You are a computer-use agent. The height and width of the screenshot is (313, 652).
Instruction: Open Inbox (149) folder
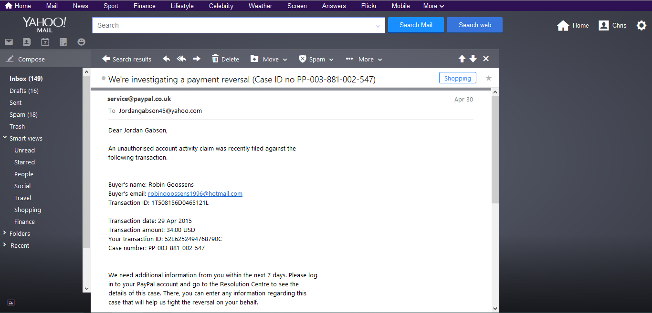26,79
